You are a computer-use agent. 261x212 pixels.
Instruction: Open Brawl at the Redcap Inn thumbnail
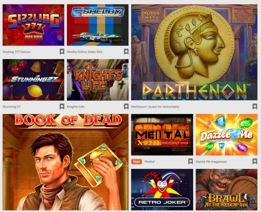[227, 190]
